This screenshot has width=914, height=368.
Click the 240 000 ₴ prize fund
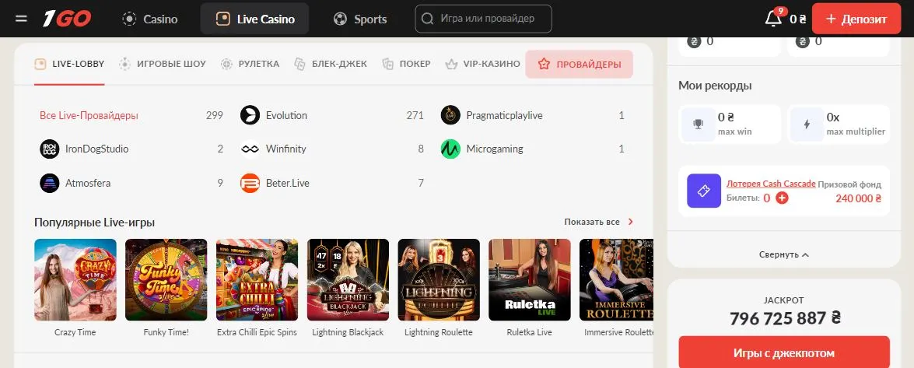858,198
